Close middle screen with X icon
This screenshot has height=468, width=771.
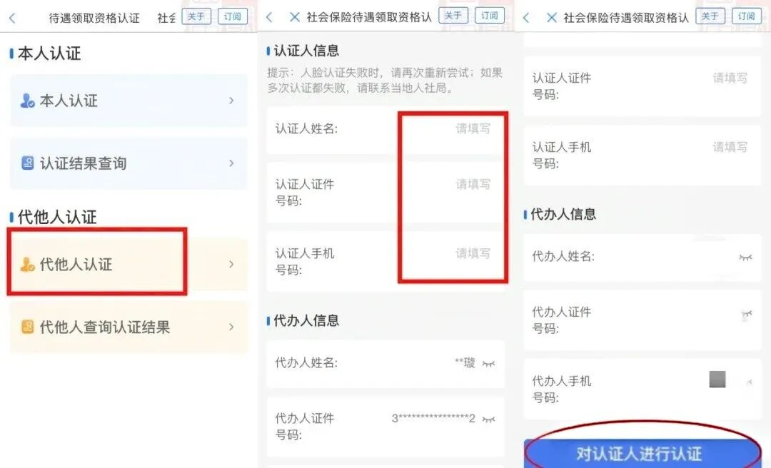pos(295,17)
